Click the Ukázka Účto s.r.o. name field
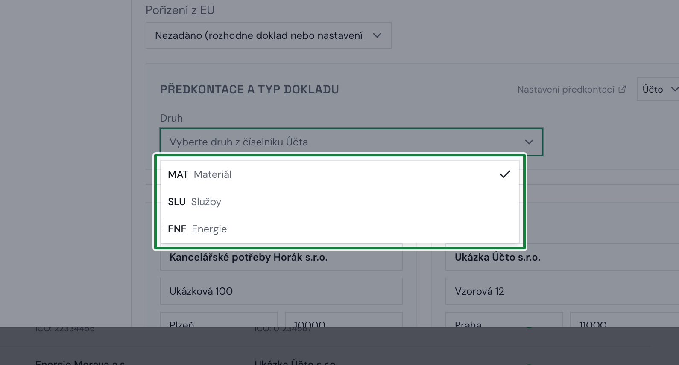679x365 pixels. click(562, 257)
